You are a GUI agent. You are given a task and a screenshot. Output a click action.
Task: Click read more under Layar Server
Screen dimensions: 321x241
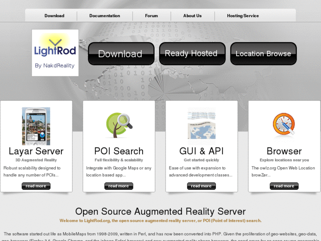tap(36, 186)
